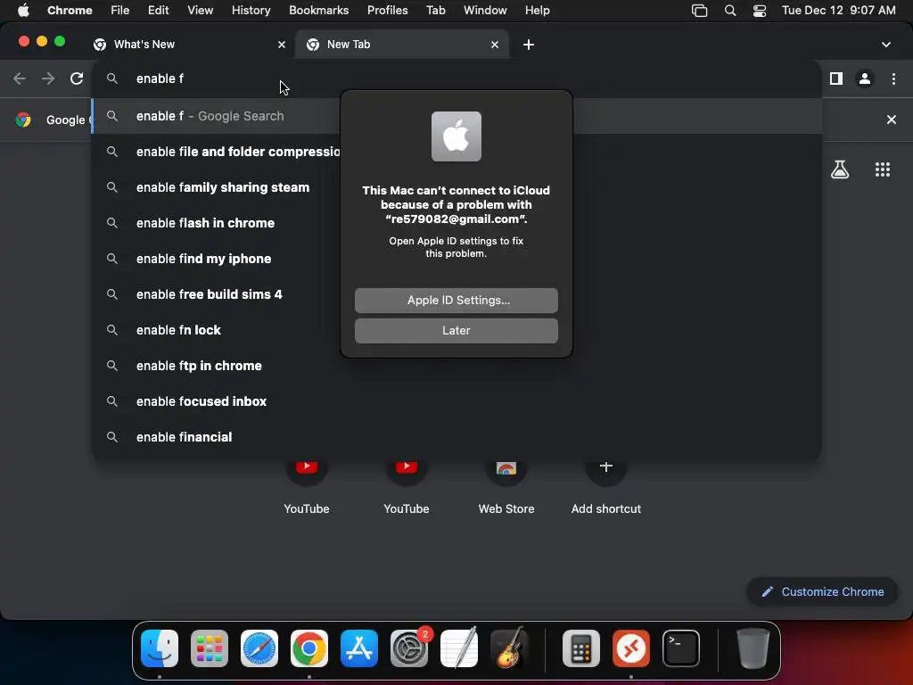The width and height of the screenshot is (913, 685).
Task: Go back with the back arrow
Action: click(x=20, y=78)
